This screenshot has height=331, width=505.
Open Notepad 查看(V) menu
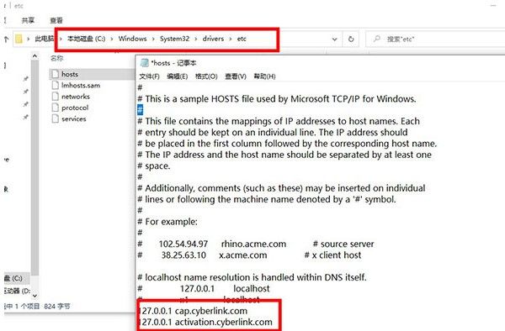(x=236, y=76)
